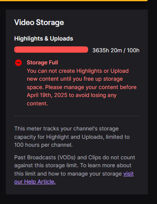Click the 'April 19th, 2025' deadline text
The image size is (157, 204).
point(47,95)
